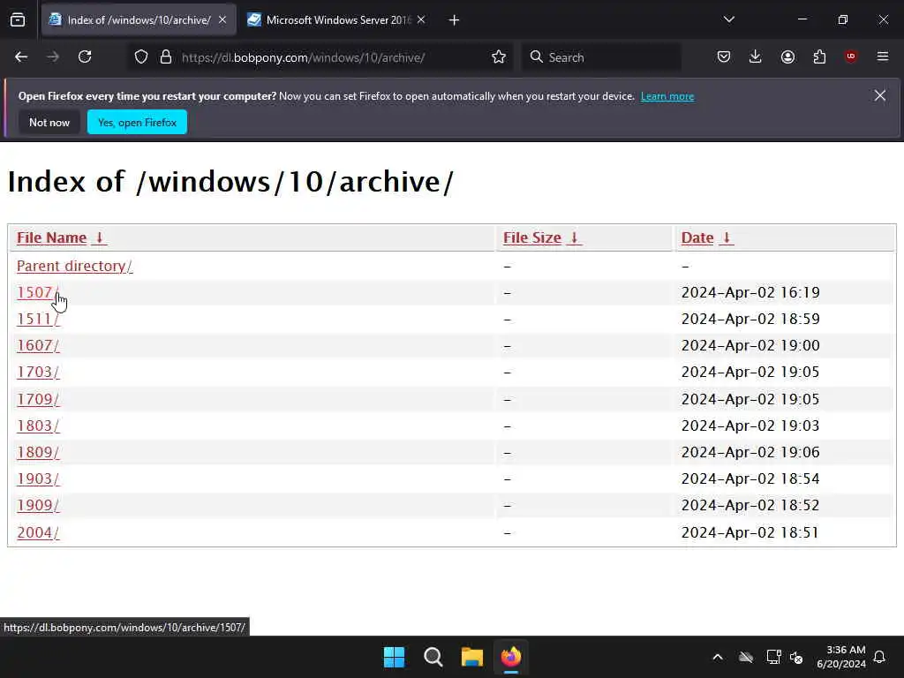Screen dimensions: 904x678
Task: Open the Learn more link
Action: (667, 96)
